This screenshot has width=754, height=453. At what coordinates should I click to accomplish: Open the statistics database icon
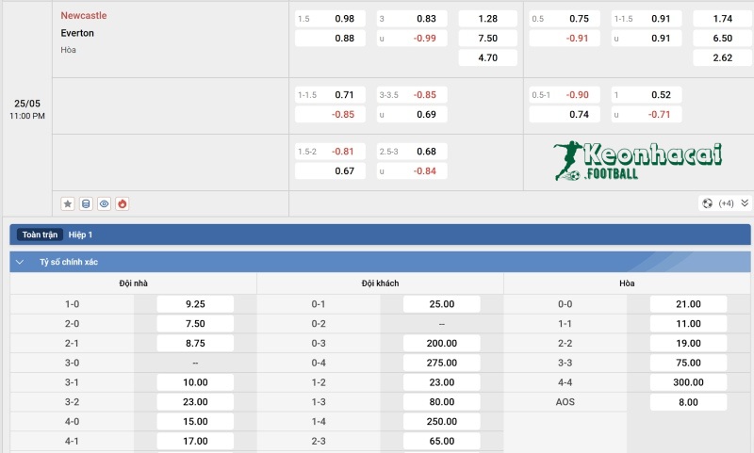coord(86,203)
